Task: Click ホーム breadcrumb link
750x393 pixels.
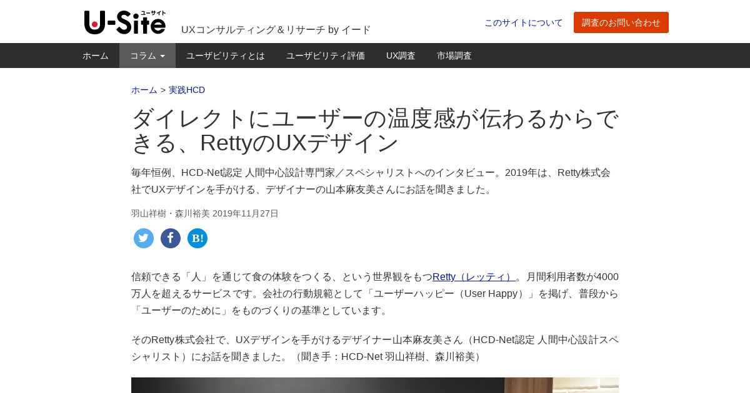Action: click(x=144, y=90)
